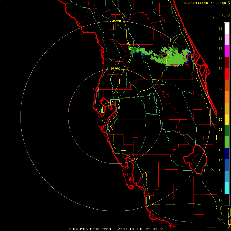Select the bright yellow legend band
The image size is (231, 231).
click(x=227, y=119)
